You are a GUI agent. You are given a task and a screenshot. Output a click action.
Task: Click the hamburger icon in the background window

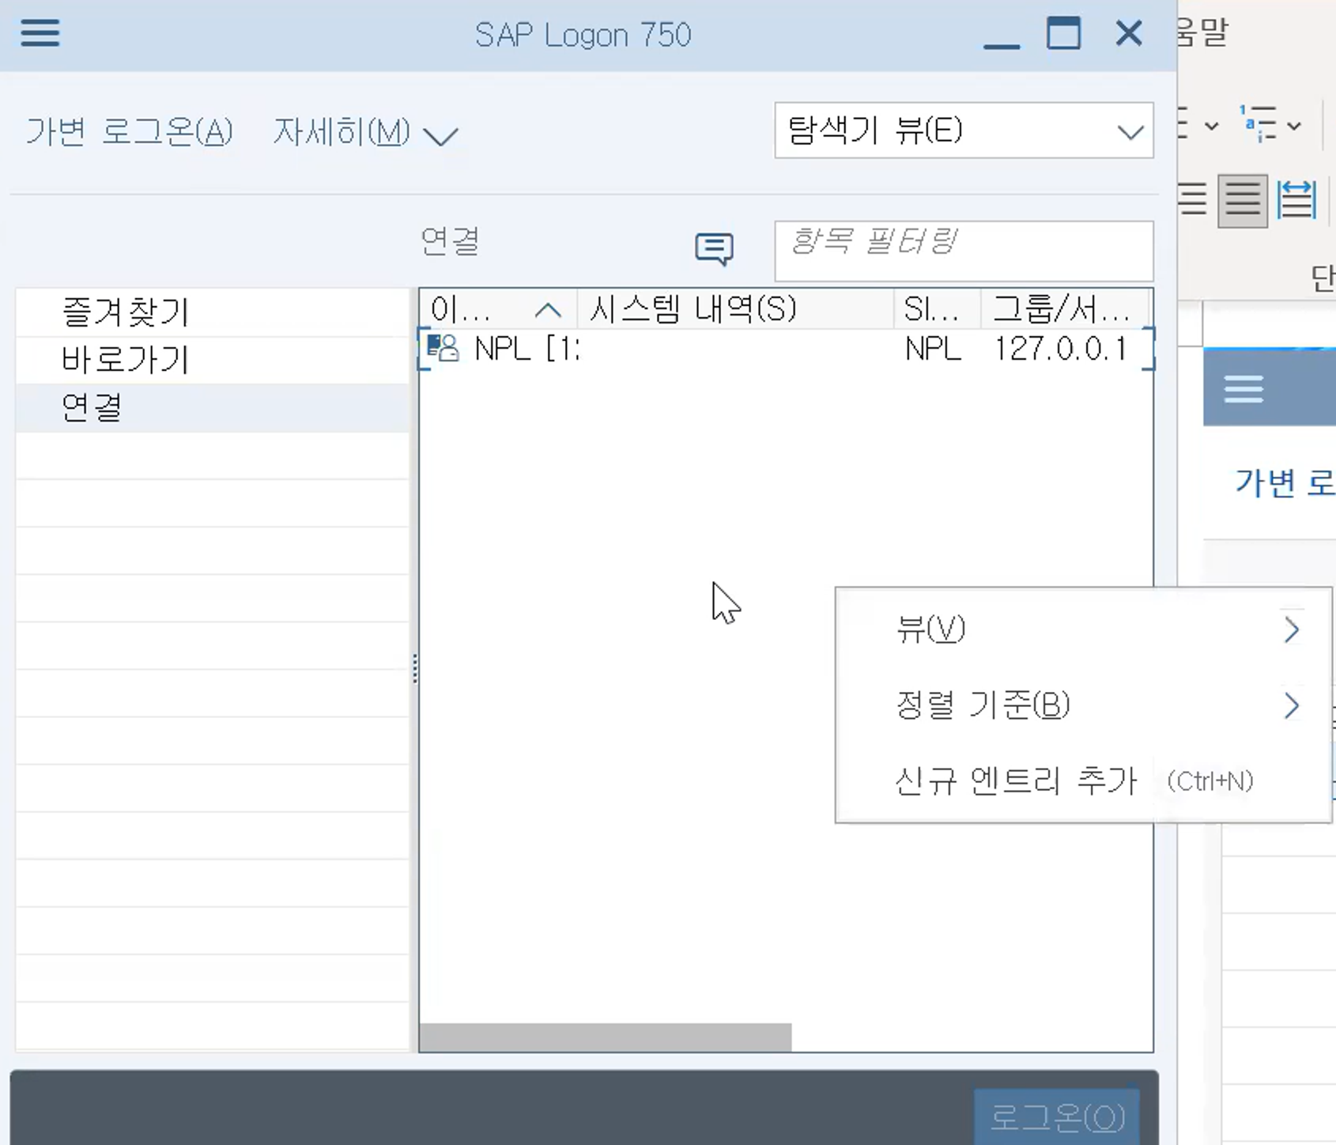(x=1244, y=389)
